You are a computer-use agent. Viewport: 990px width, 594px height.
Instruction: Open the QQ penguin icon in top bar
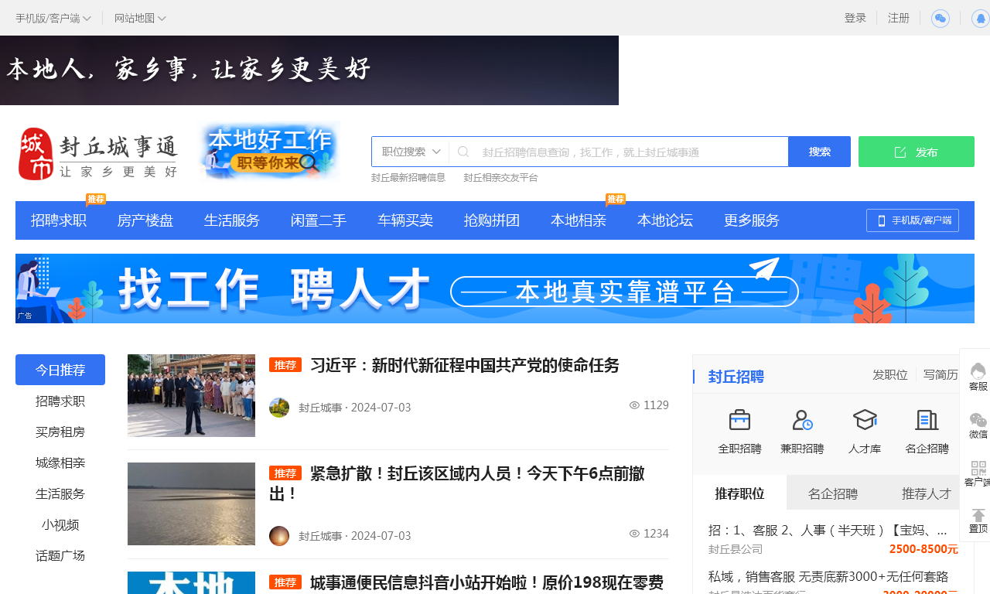980,19
